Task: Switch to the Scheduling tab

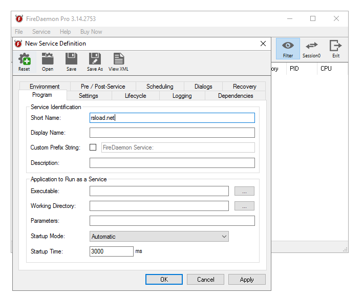Action: [x=160, y=87]
